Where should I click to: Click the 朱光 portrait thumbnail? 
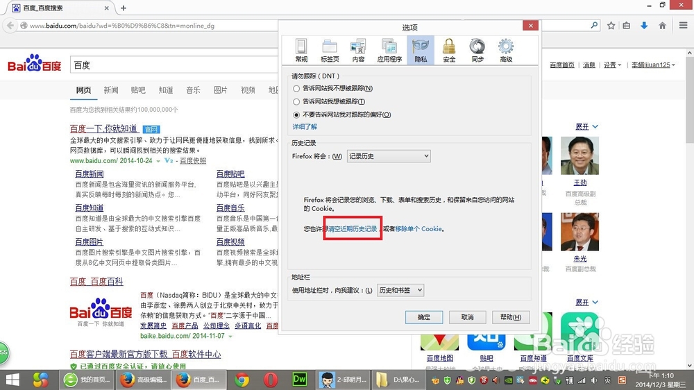(x=579, y=232)
